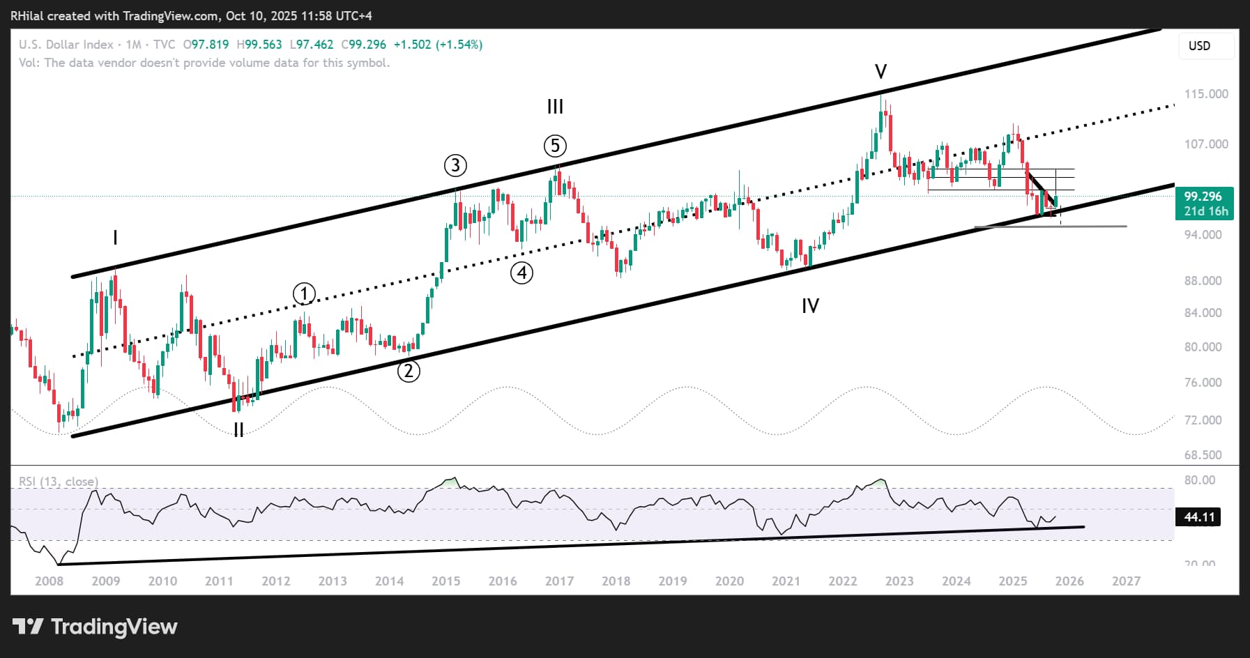Viewport: 1250px width, 658px height.
Task: Click the U.S. Dollar Index symbol title
Action: point(66,45)
